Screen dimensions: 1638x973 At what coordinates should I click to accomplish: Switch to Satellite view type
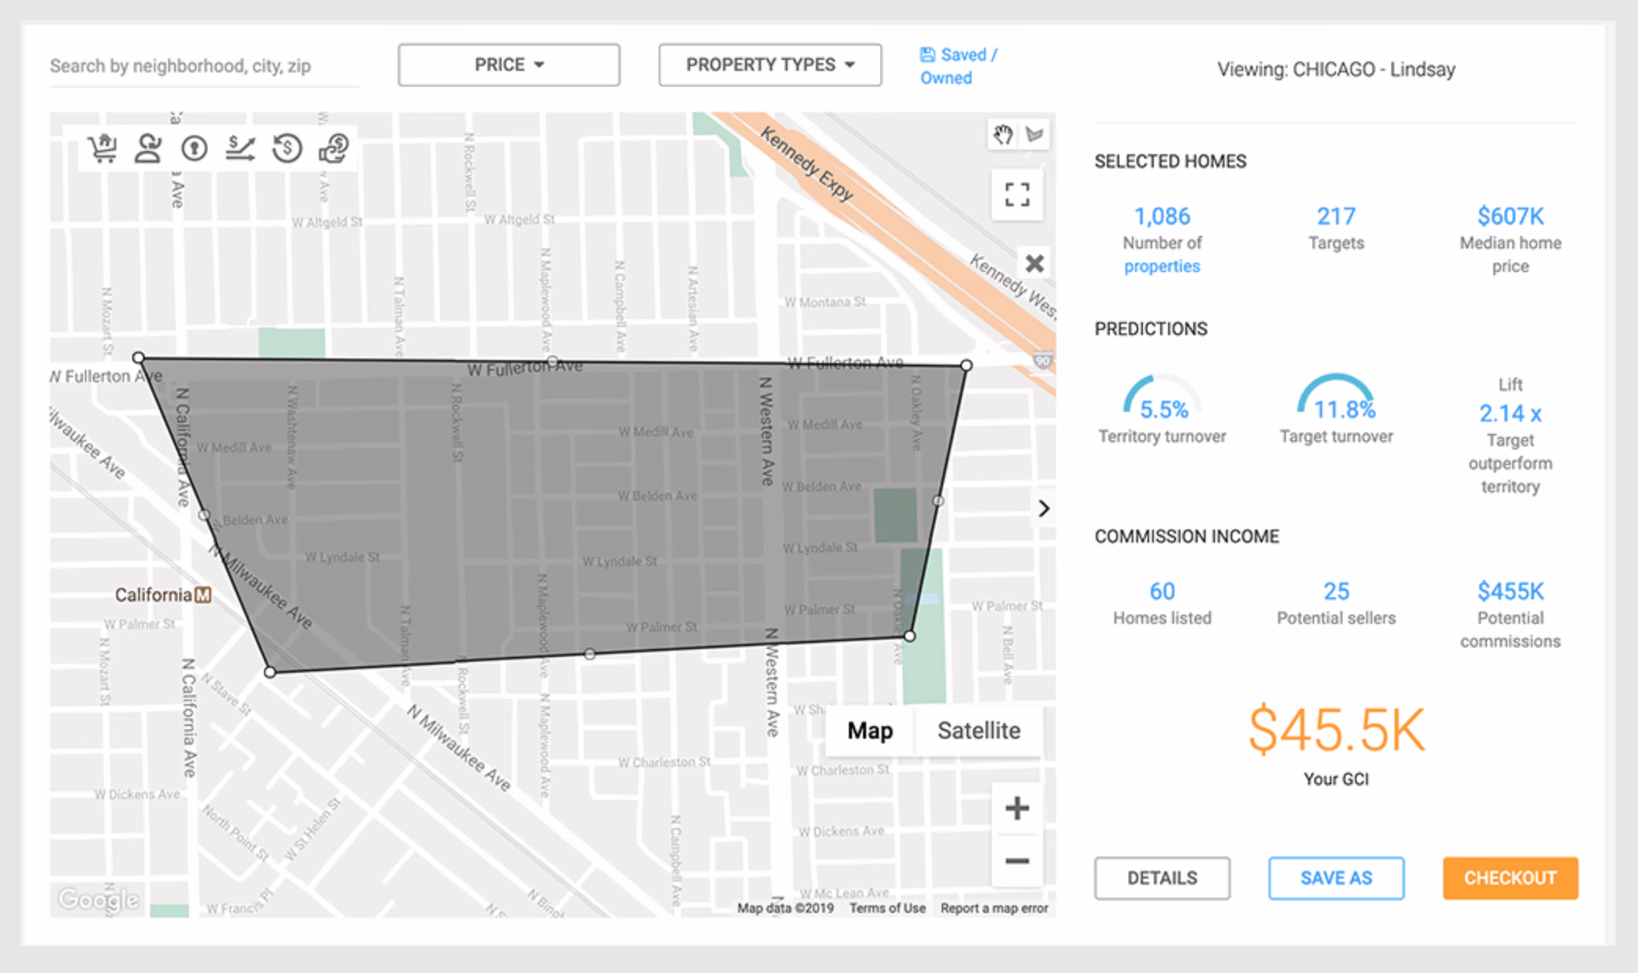[979, 731]
